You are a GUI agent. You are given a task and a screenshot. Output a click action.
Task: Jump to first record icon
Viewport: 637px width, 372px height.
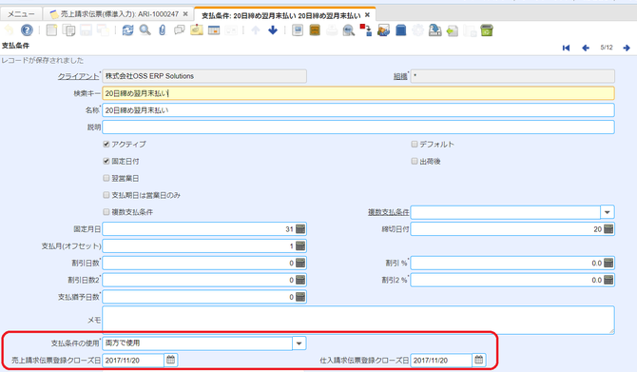tap(566, 48)
